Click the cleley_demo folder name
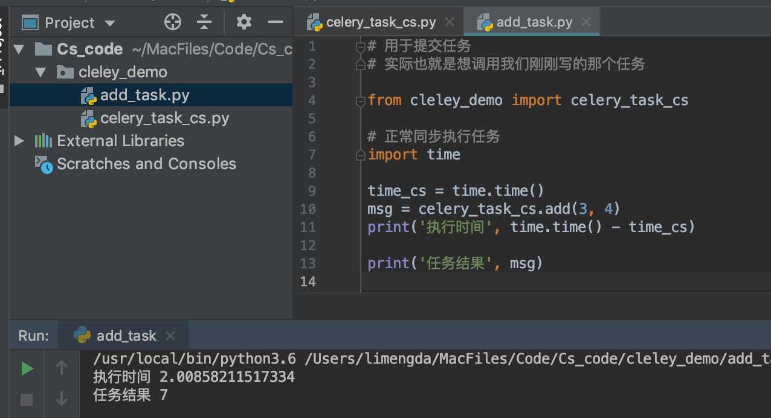 pyautogui.click(x=123, y=72)
